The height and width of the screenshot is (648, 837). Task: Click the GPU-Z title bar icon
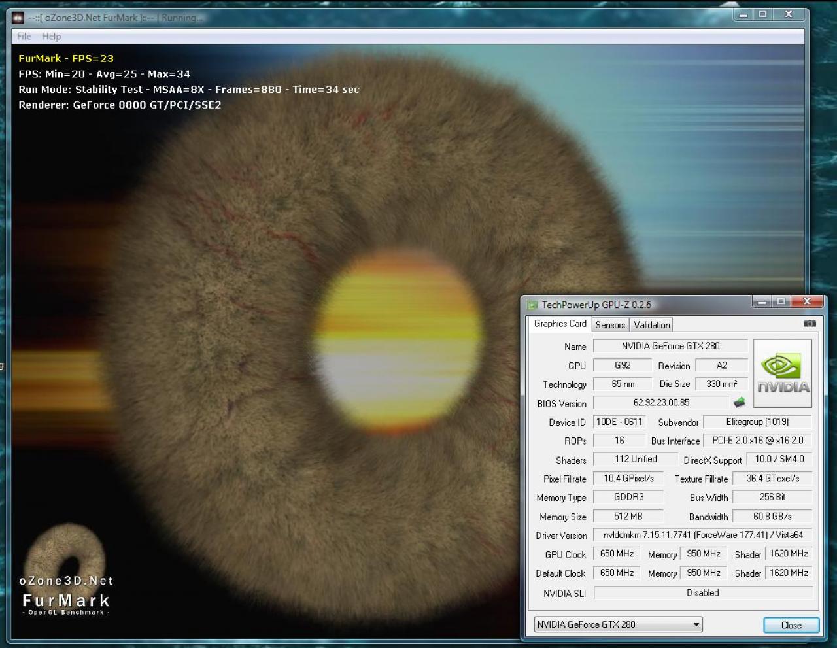533,305
